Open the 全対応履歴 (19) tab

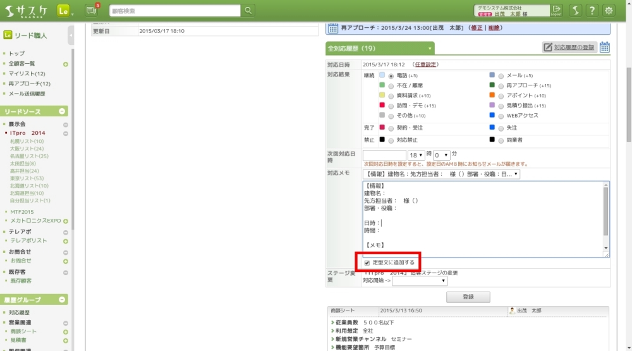pyautogui.click(x=380, y=48)
